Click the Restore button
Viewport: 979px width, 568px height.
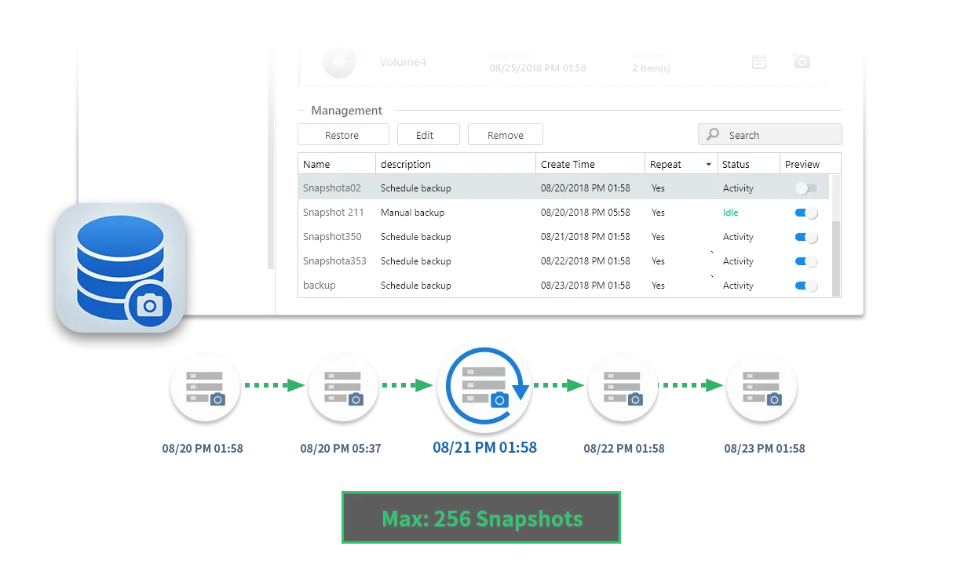click(343, 135)
